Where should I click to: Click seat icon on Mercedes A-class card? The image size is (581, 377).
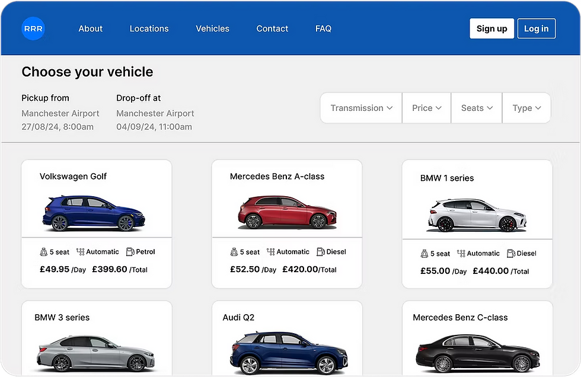click(x=234, y=252)
